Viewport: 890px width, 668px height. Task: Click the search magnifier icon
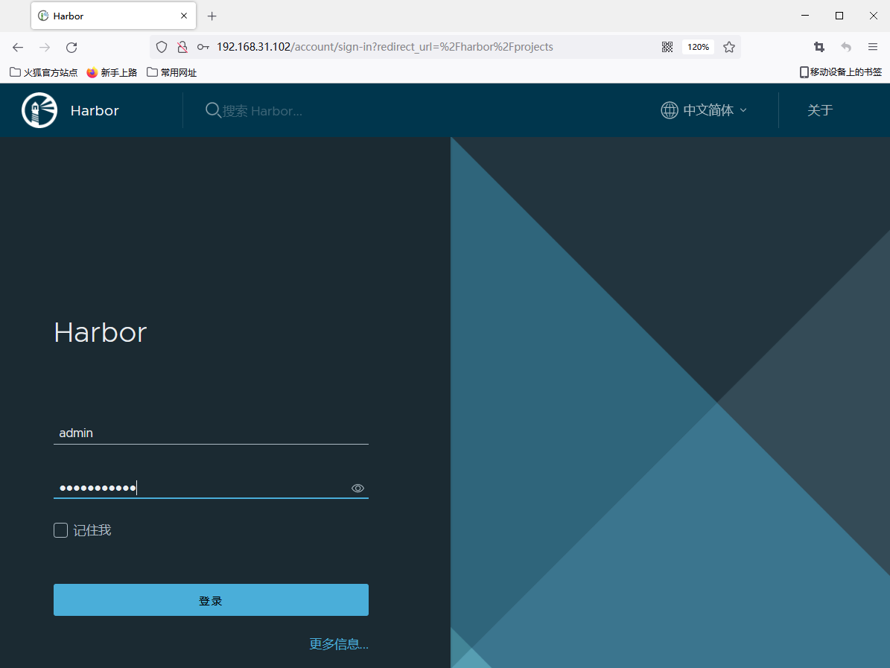[x=212, y=110]
